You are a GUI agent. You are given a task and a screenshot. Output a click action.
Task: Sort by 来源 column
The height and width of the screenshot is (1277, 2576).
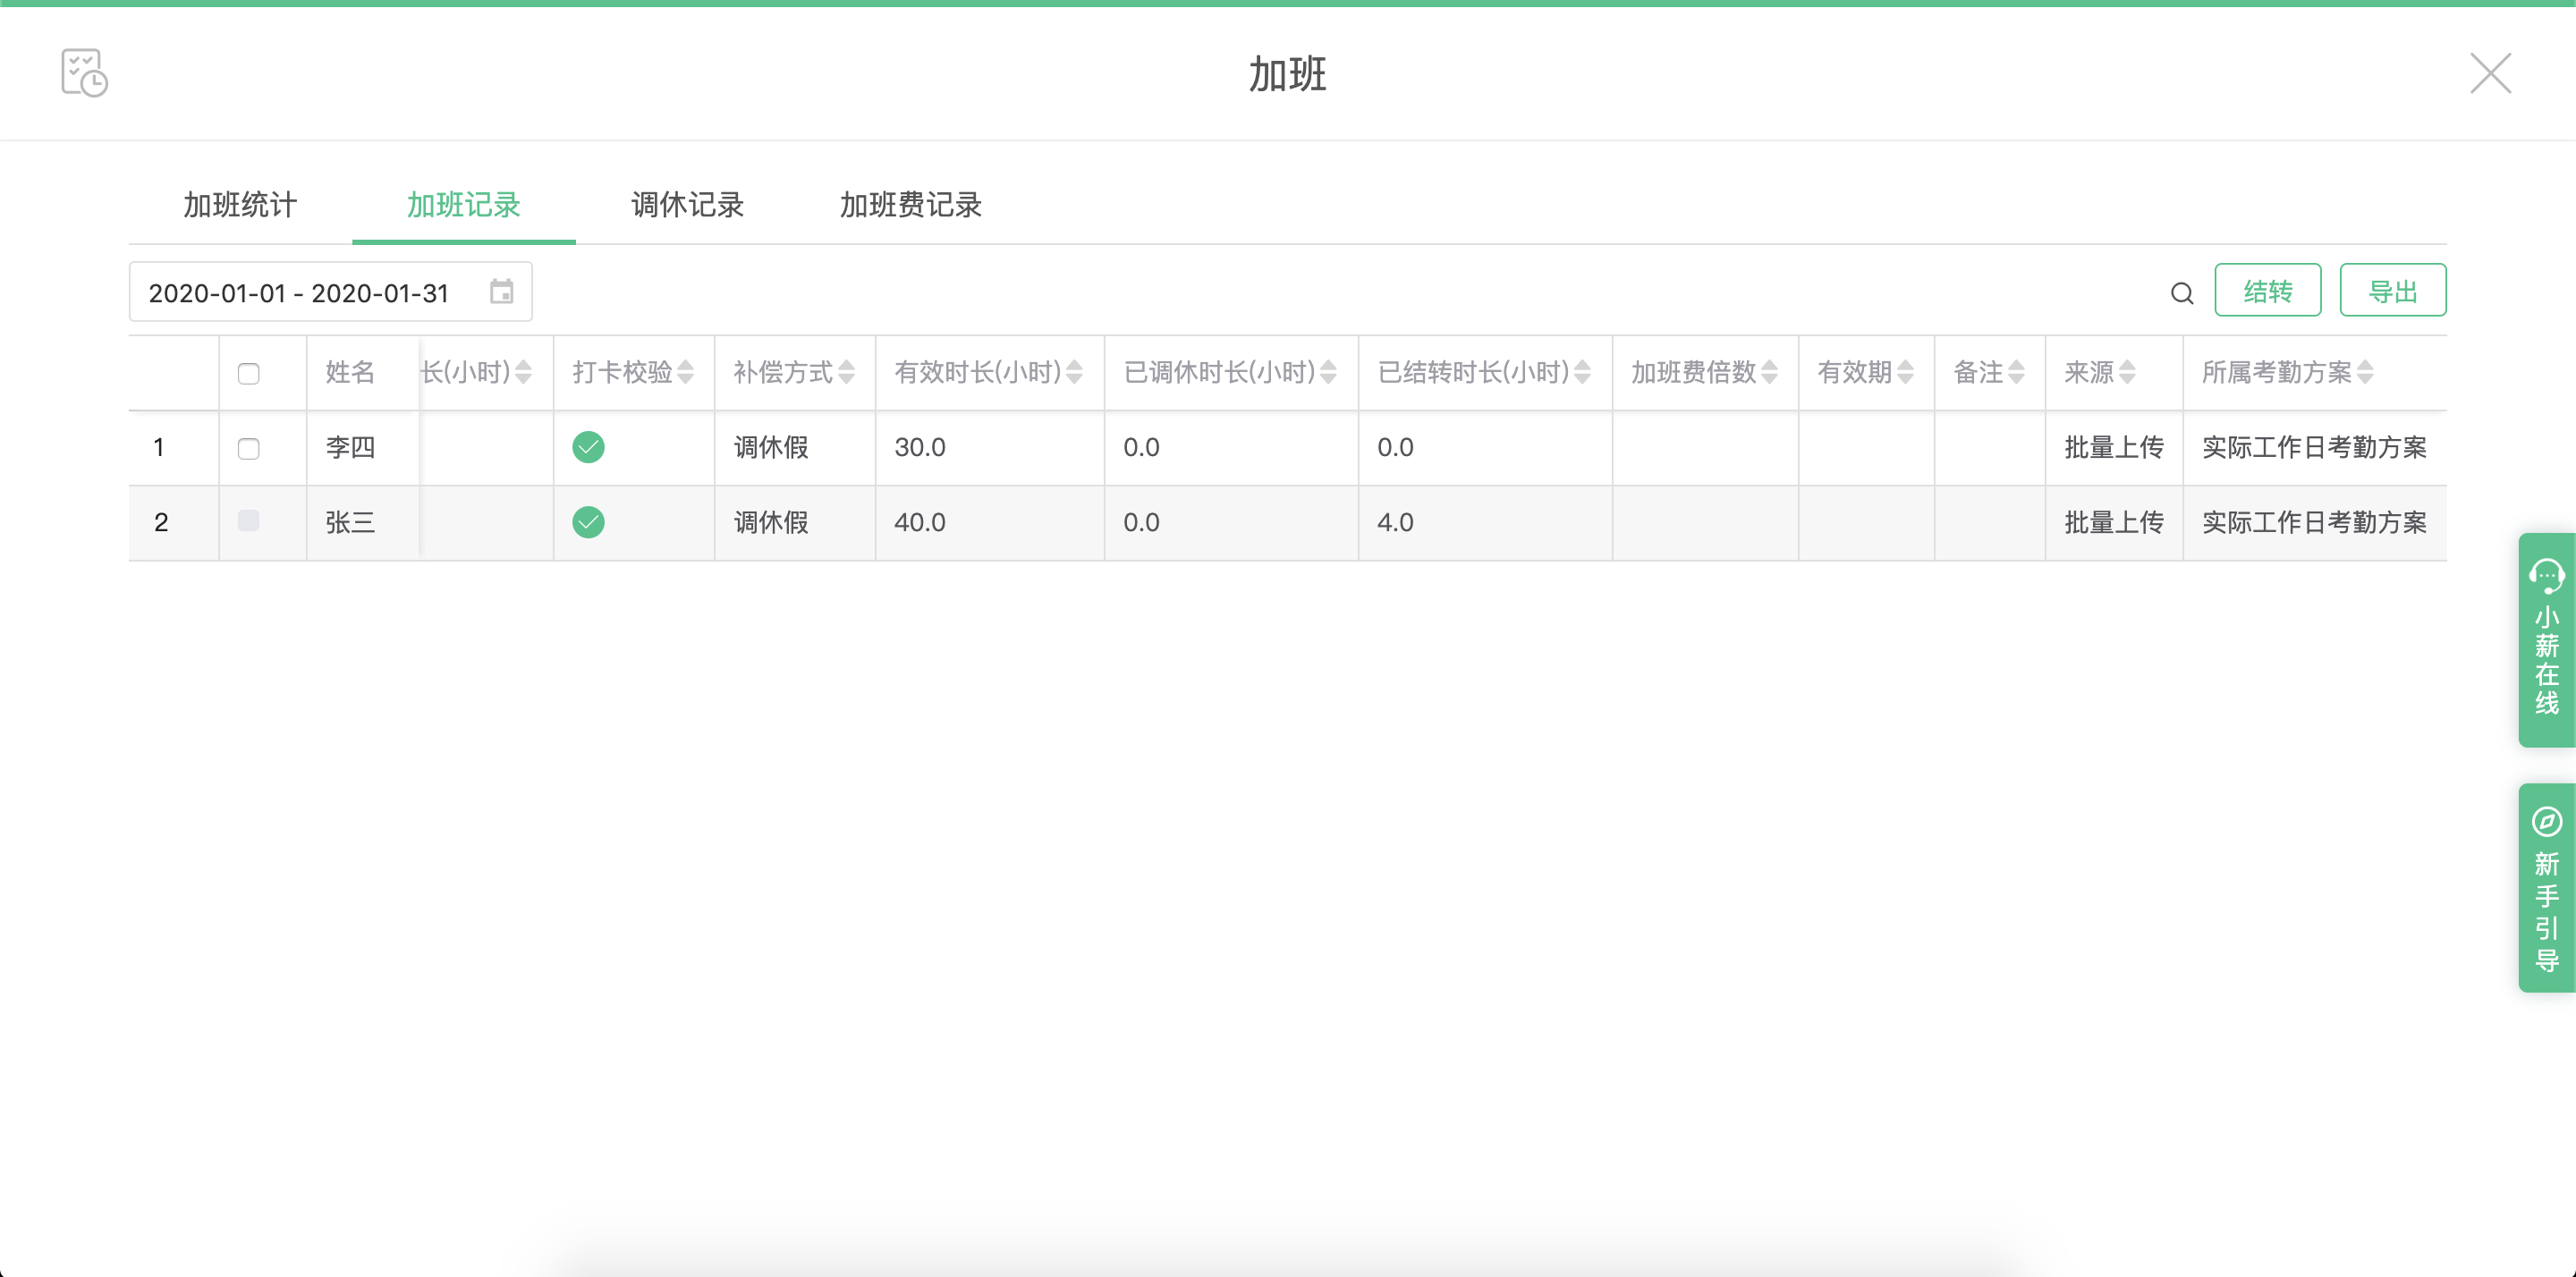(2127, 373)
